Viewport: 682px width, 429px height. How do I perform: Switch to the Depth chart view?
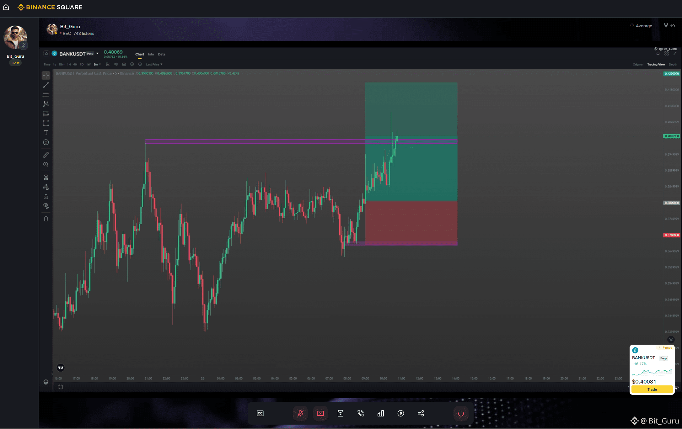[673, 65]
